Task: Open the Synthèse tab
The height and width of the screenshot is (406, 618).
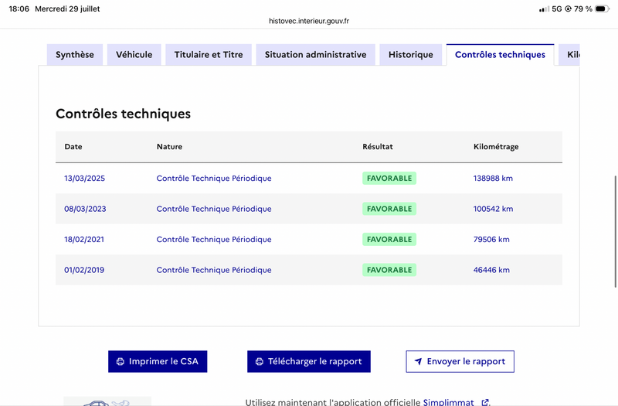Action: pyautogui.click(x=75, y=54)
